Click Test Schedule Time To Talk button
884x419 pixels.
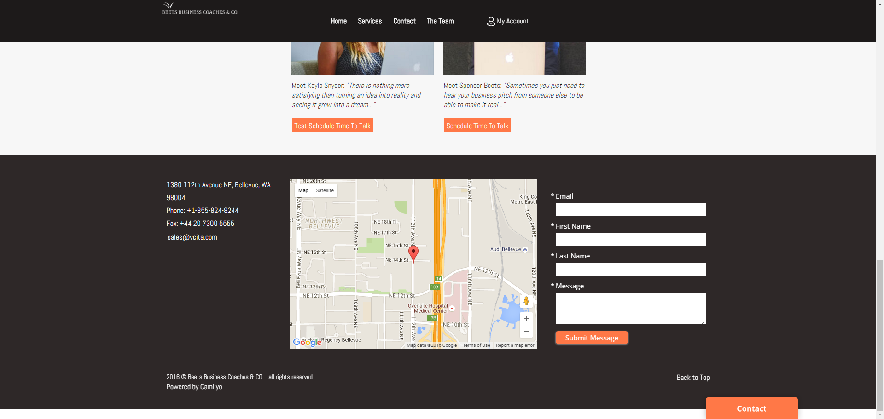pos(332,126)
